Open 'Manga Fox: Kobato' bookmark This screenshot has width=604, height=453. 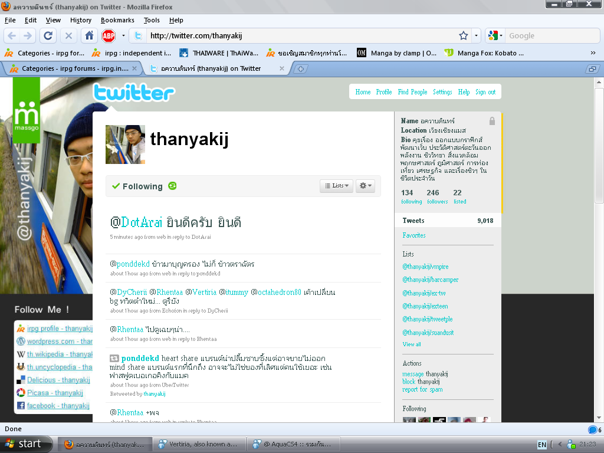pyautogui.click(x=484, y=53)
